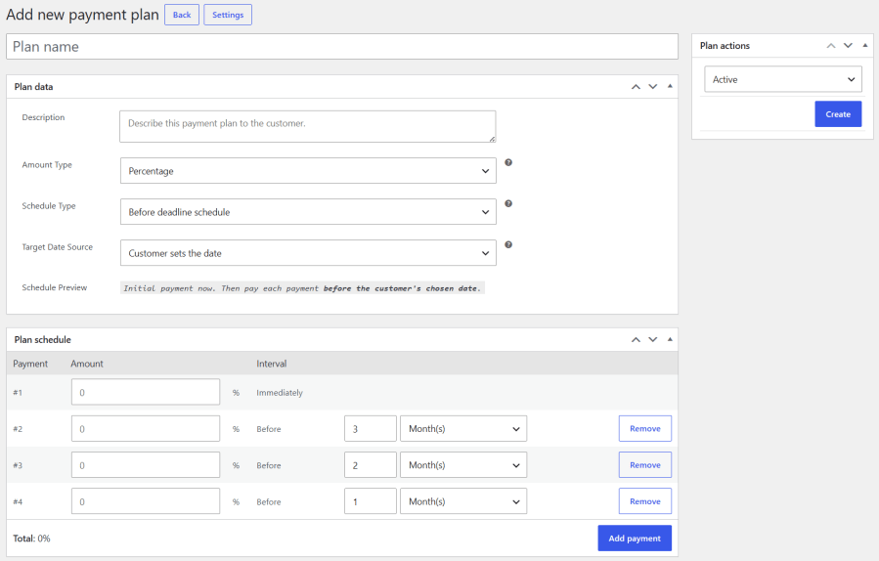The width and height of the screenshot is (879, 561).
Task: Open the Amount Type Percentage dropdown
Action: [x=308, y=171]
